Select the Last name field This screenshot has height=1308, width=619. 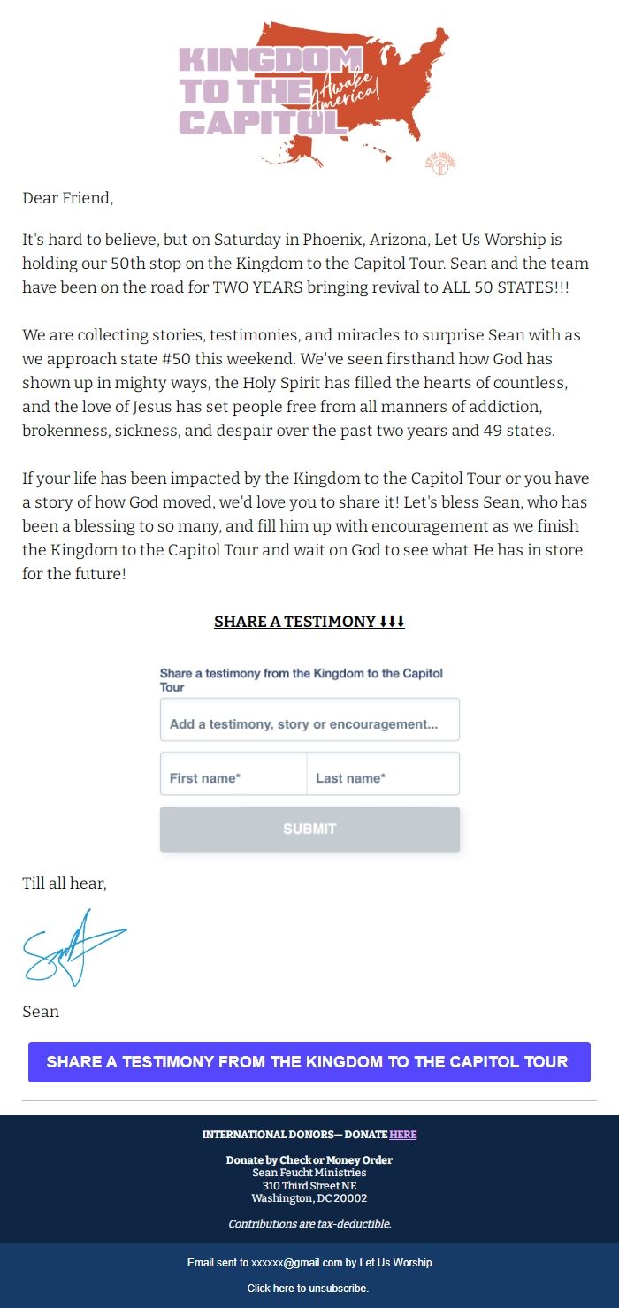(x=383, y=774)
